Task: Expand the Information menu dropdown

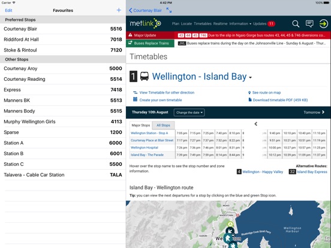Action: [240, 23]
